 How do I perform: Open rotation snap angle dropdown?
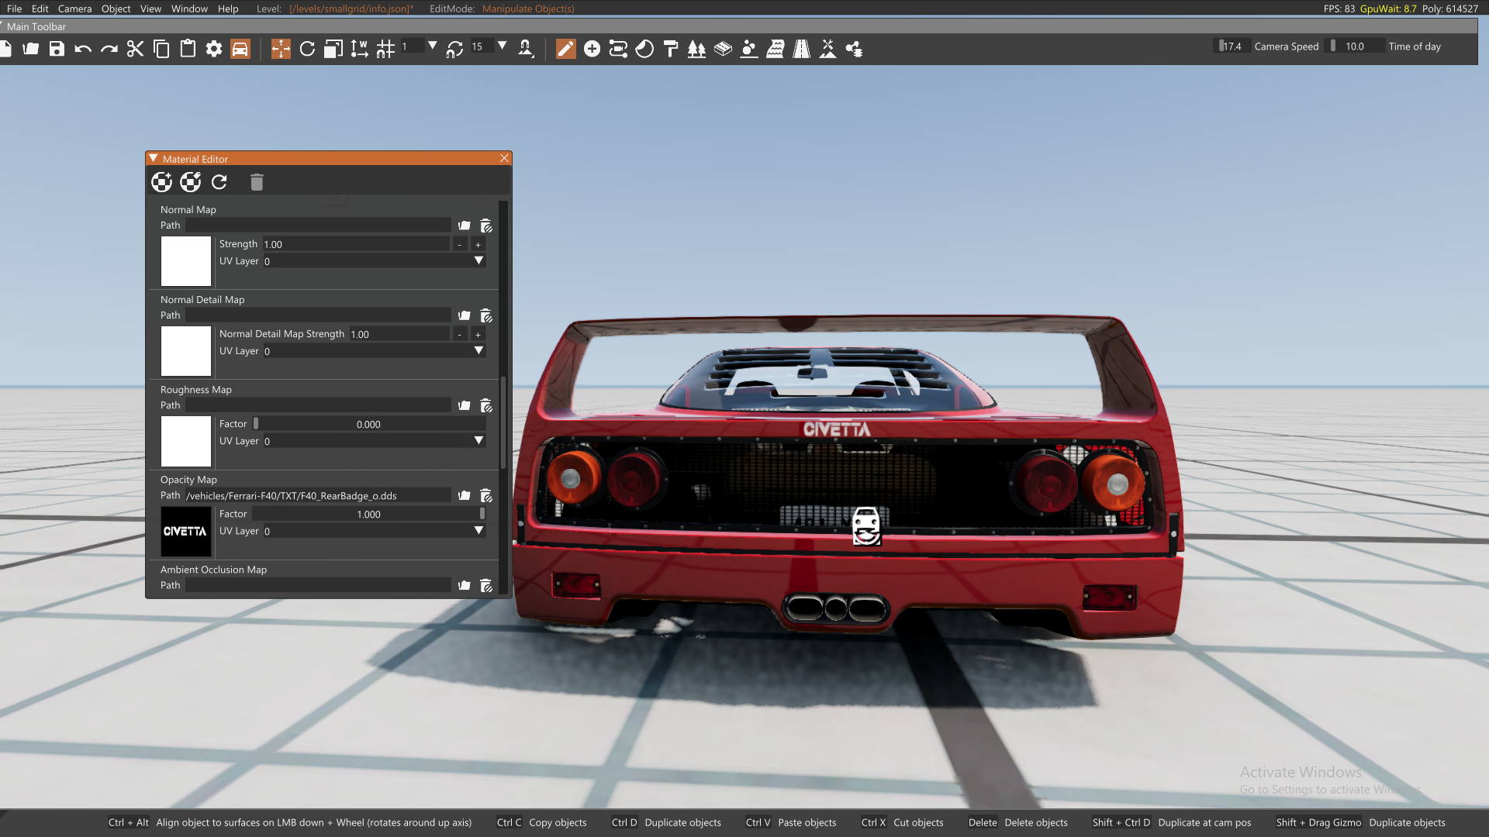(503, 46)
